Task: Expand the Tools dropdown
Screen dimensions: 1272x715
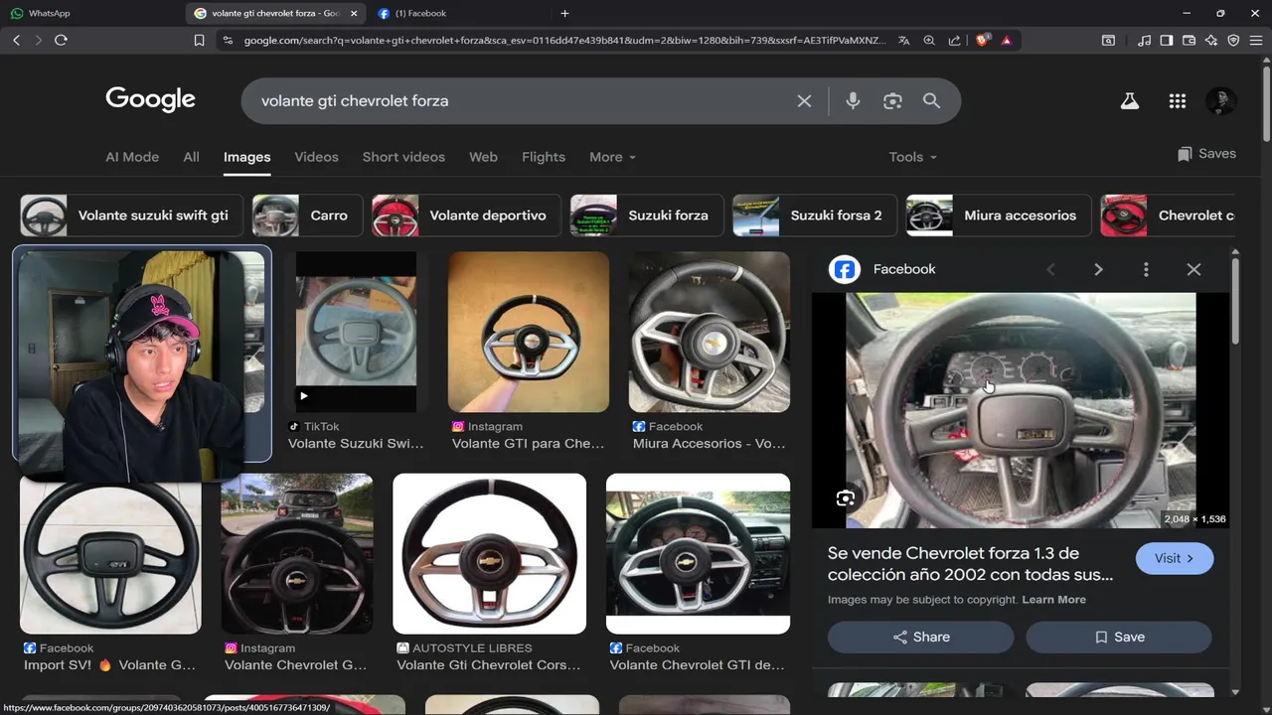Action: pos(912,157)
